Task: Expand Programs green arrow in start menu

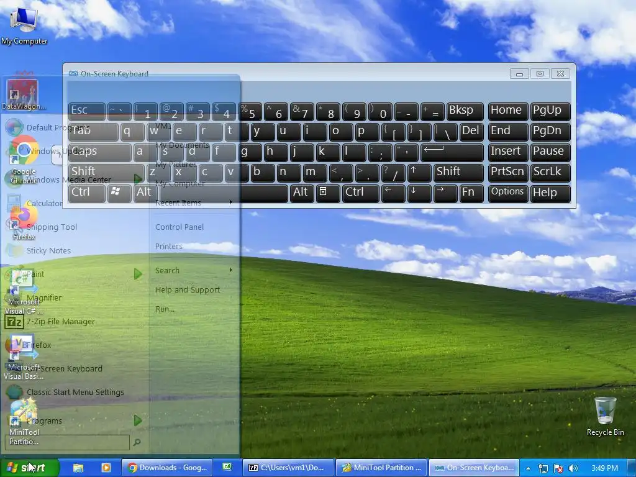Action: [x=138, y=420]
